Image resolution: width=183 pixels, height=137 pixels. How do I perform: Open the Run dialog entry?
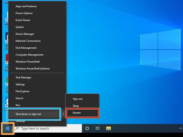37,105
